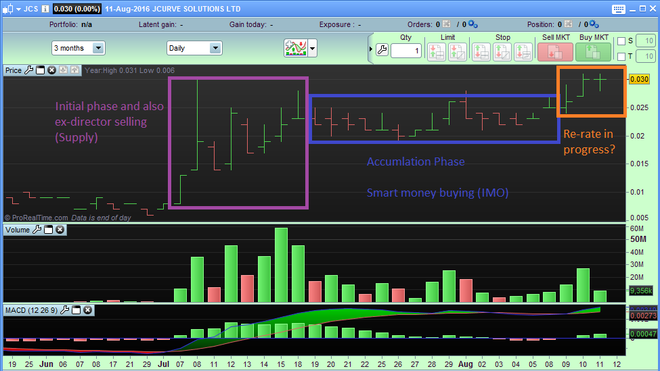Click the 0.030 price axis marker
Screen dimensions: 660x371
[x=639, y=80]
